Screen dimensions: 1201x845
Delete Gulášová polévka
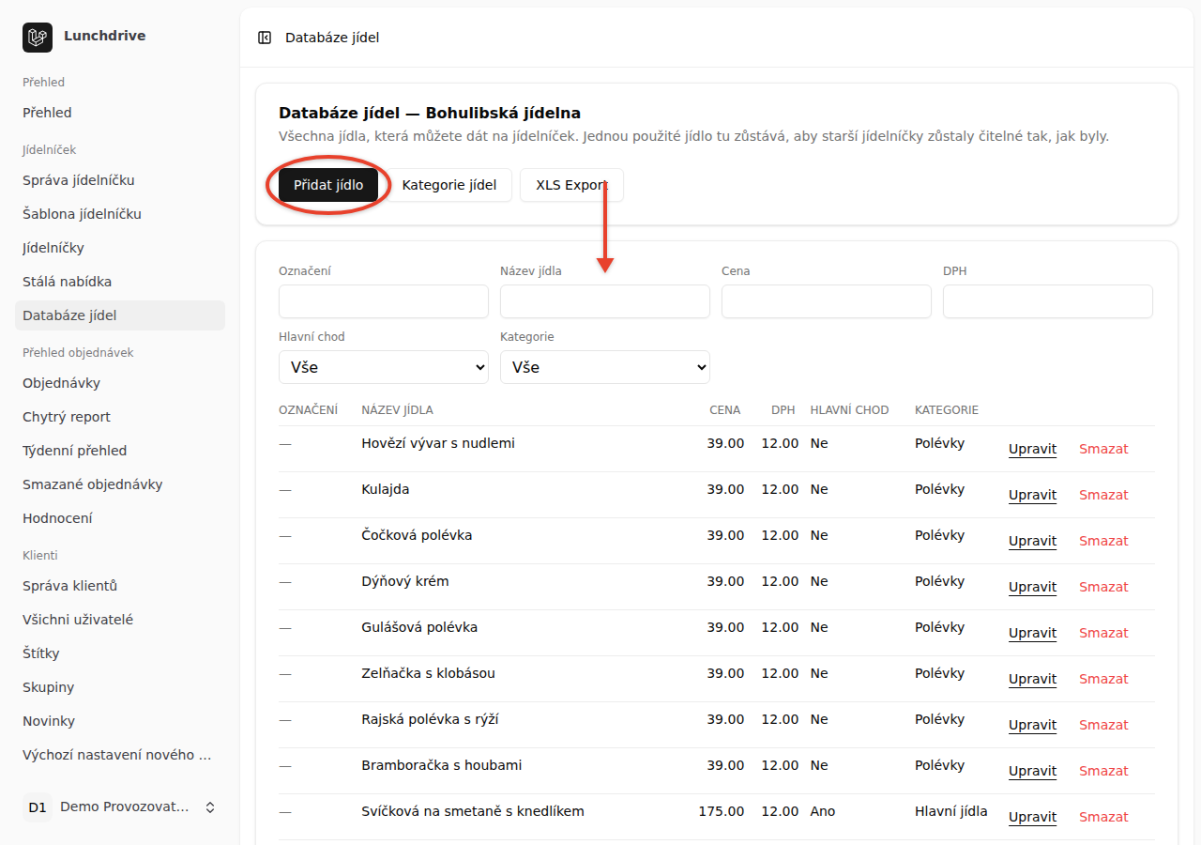1103,633
